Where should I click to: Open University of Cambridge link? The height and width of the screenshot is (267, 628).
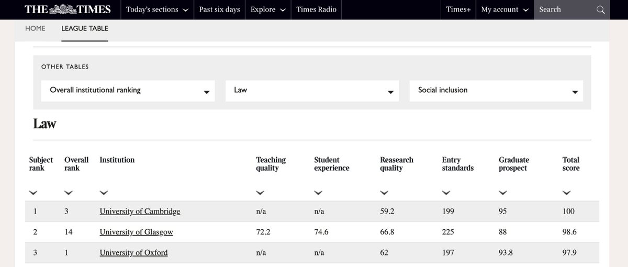coord(140,212)
